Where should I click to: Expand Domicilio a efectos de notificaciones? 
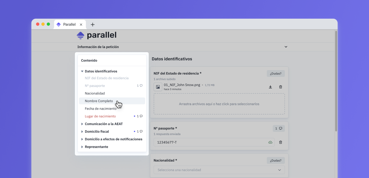point(82,139)
